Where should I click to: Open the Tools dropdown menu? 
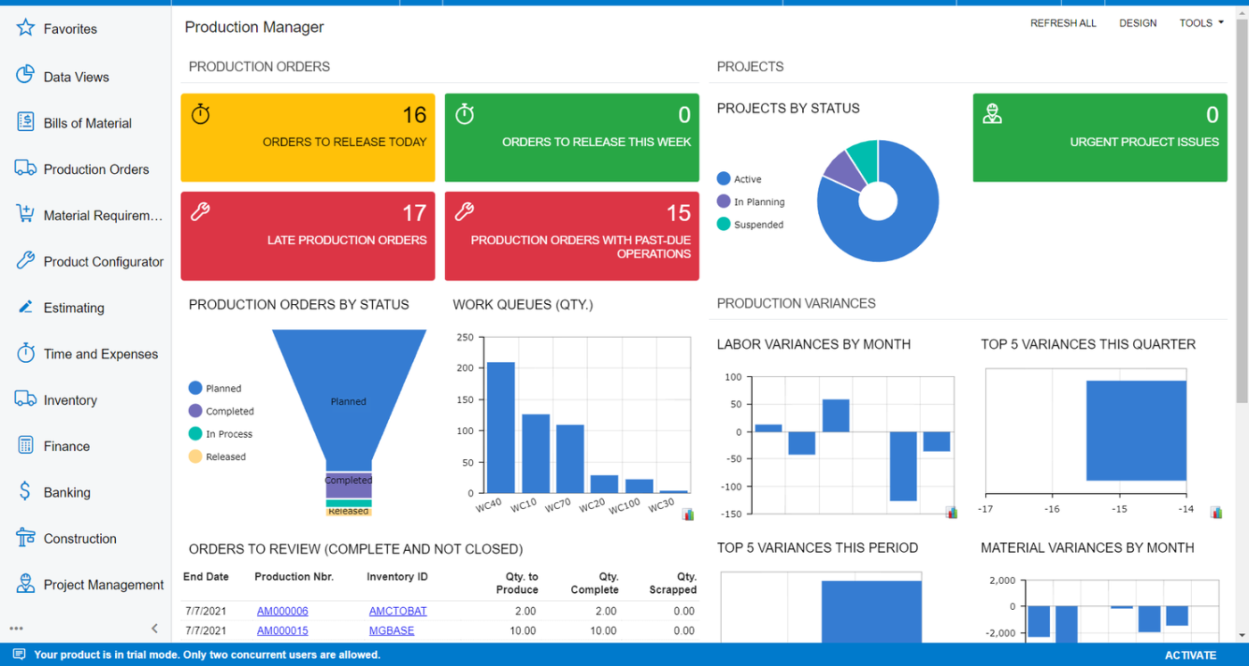(x=1201, y=23)
